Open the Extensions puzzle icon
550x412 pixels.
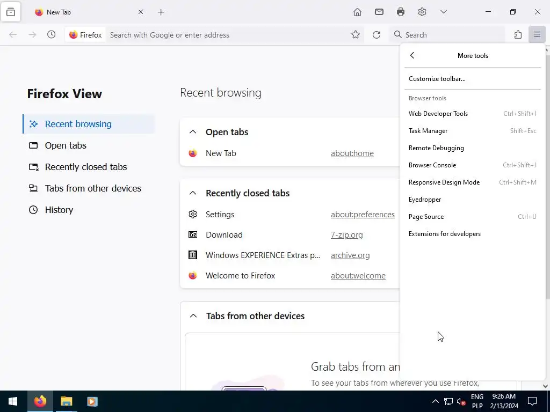tap(518, 35)
